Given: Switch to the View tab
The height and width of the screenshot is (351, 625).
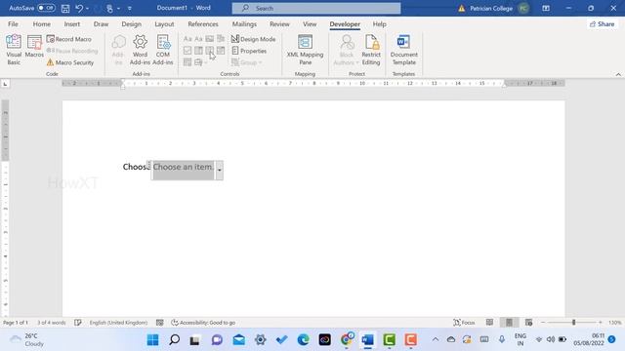Looking at the screenshot, I should tap(310, 23).
